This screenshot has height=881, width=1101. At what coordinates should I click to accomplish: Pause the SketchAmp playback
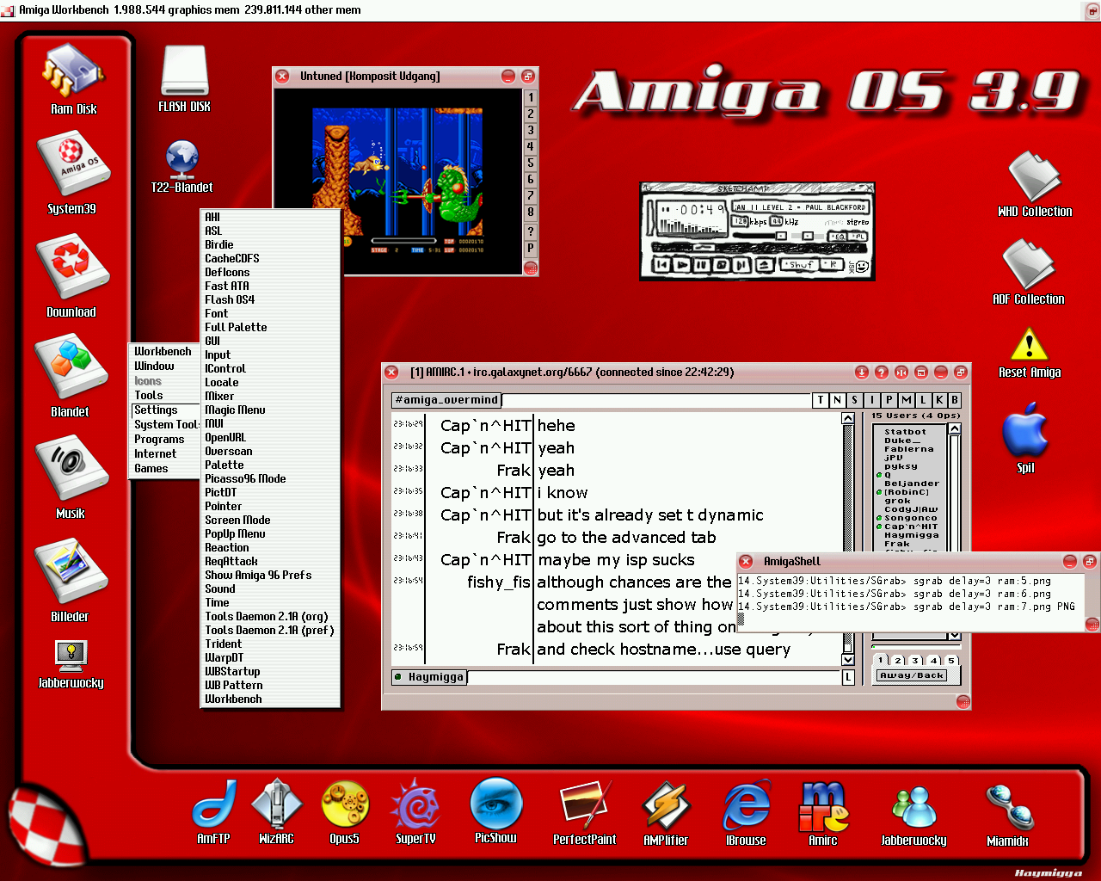(x=701, y=265)
